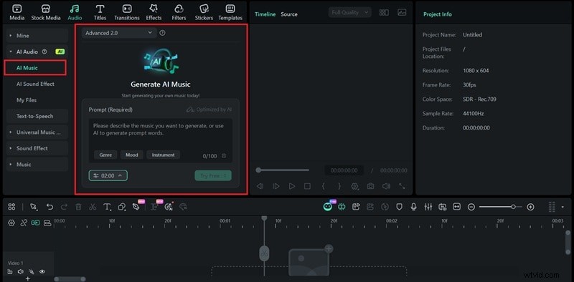Click the Instrument tag button

pyautogui.click(x=164, y=155)
